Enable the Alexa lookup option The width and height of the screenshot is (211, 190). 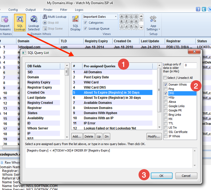(166, 102)
